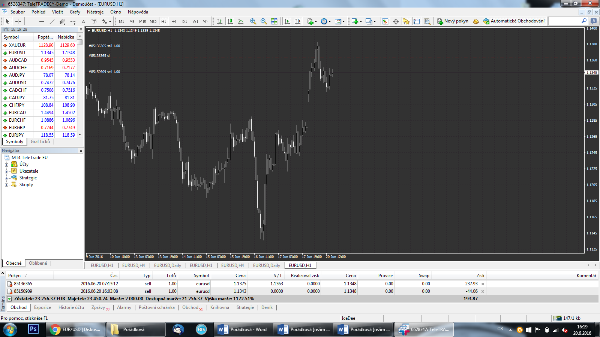Close order 85136365 with the x
The width and height of the screenshot is (600, 337).
pos(483,284)
